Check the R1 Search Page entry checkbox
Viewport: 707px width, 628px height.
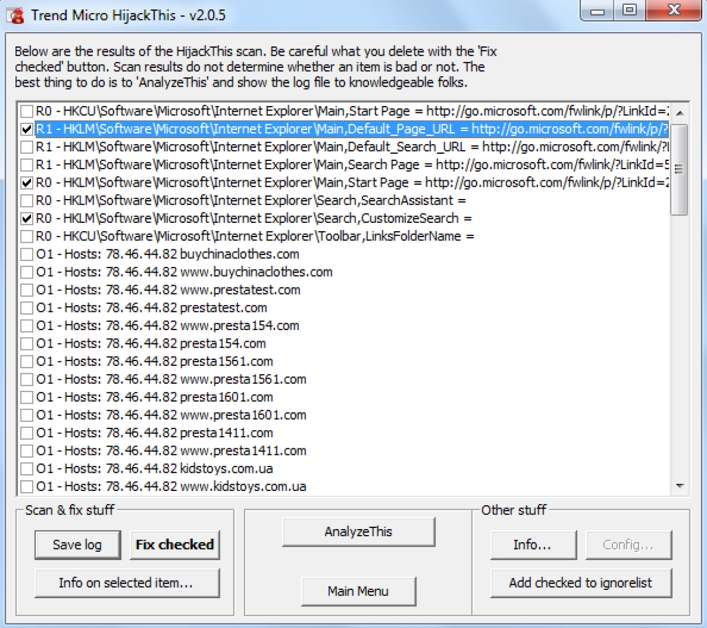click(x=27, y=165)
